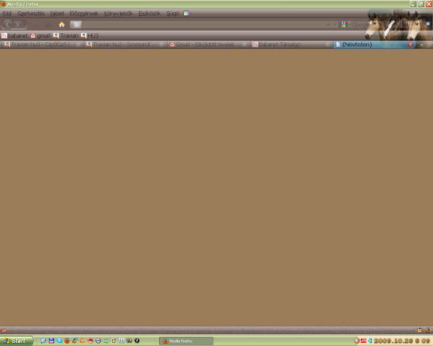Open the search engine dropdown by Google box
The height and width of the screenshot is (346, 433).
346,24
